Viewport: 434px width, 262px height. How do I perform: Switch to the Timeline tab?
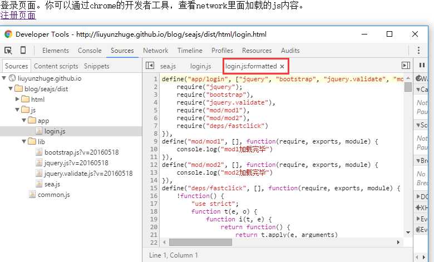point(190,51)
